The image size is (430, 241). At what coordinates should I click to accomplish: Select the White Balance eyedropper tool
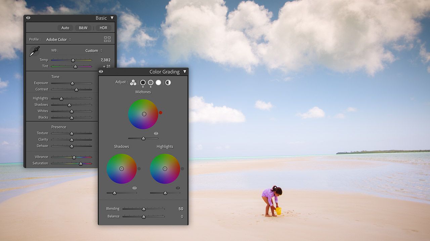click(34, 51)
